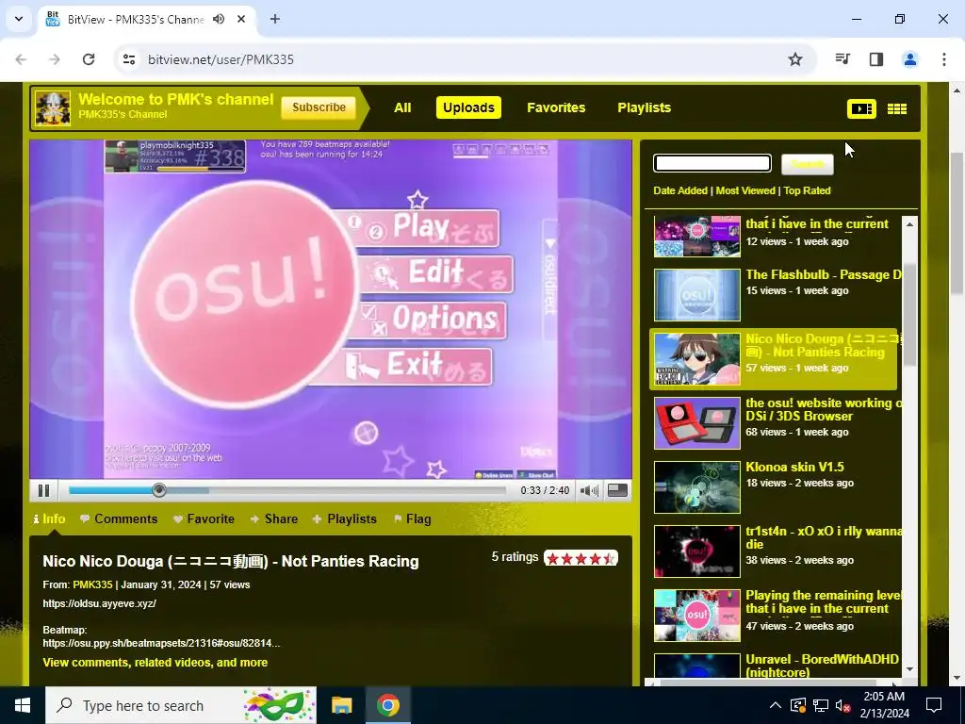Click the bitview.net address bar URL
965x724 pixels.
[221, 59]
